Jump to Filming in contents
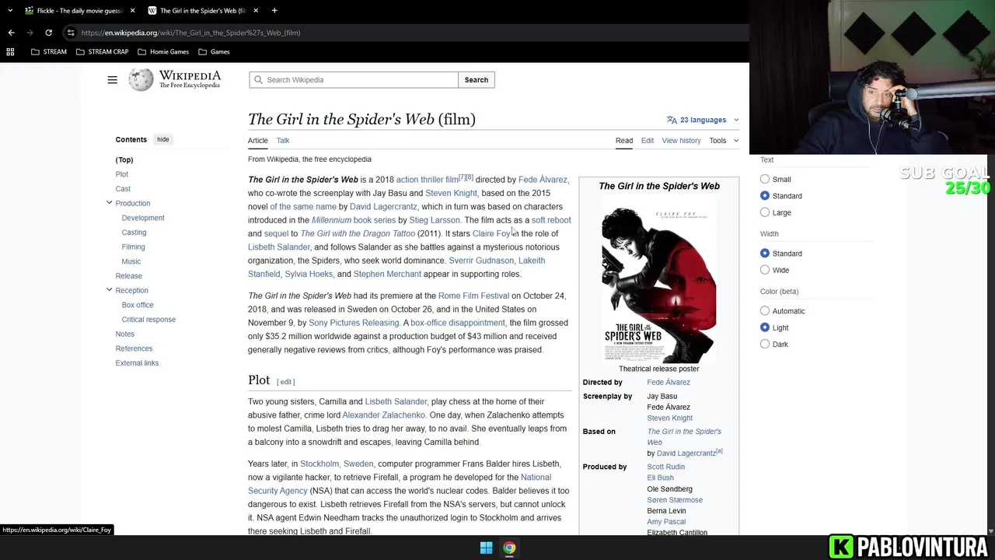 click(133, 247)
